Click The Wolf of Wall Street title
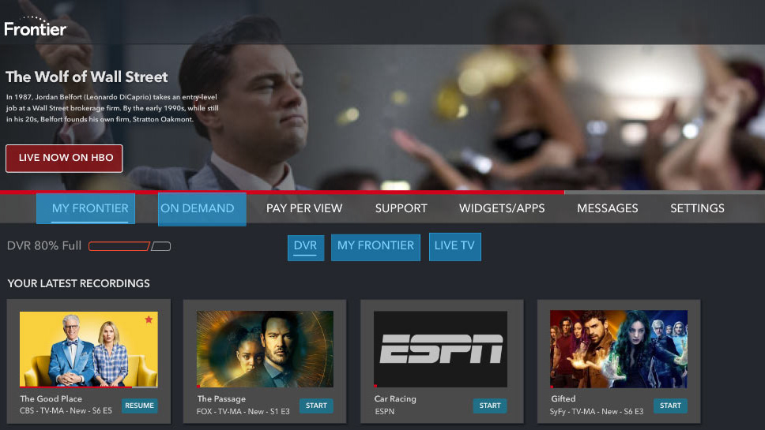Viewport: 765px width, 430px height. [87, 77]
